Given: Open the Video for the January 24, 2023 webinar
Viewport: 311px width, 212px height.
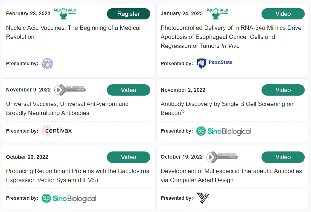Looking at the screenshot, I should tap(283, 14).
